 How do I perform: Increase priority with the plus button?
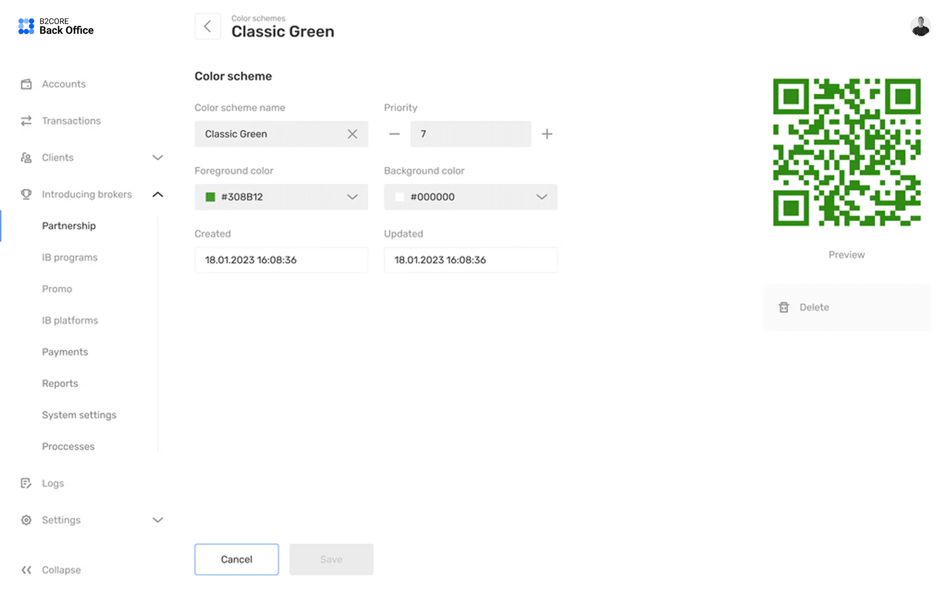point(547,134)
